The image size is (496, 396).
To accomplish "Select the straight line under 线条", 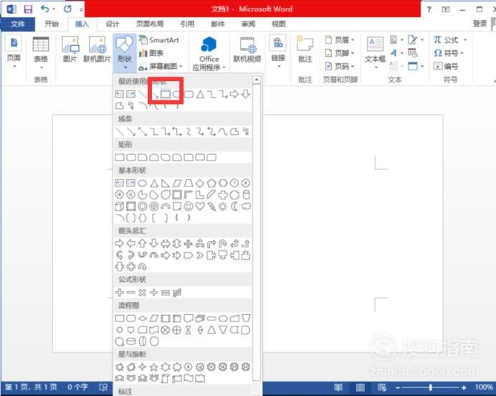I will [119, 131].
